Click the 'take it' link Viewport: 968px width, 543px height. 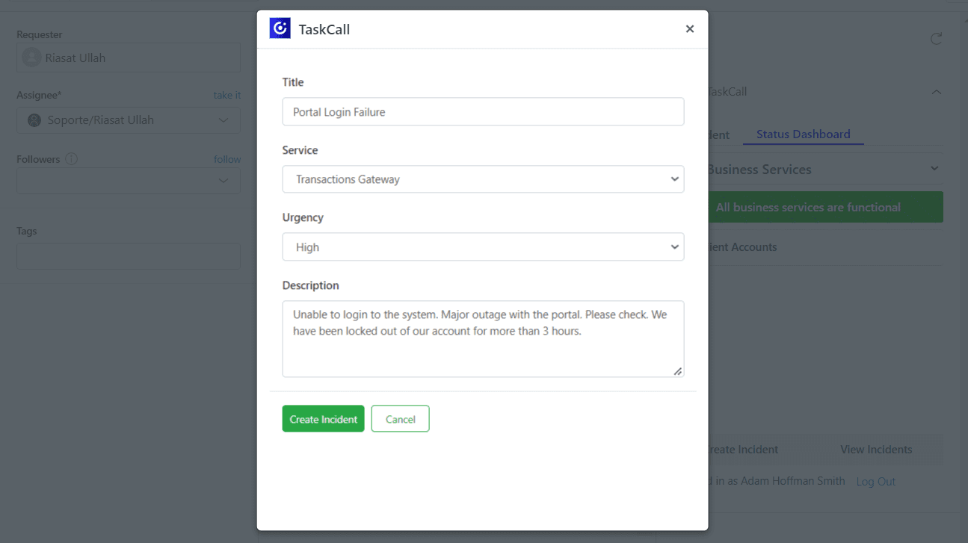[227, 96]
